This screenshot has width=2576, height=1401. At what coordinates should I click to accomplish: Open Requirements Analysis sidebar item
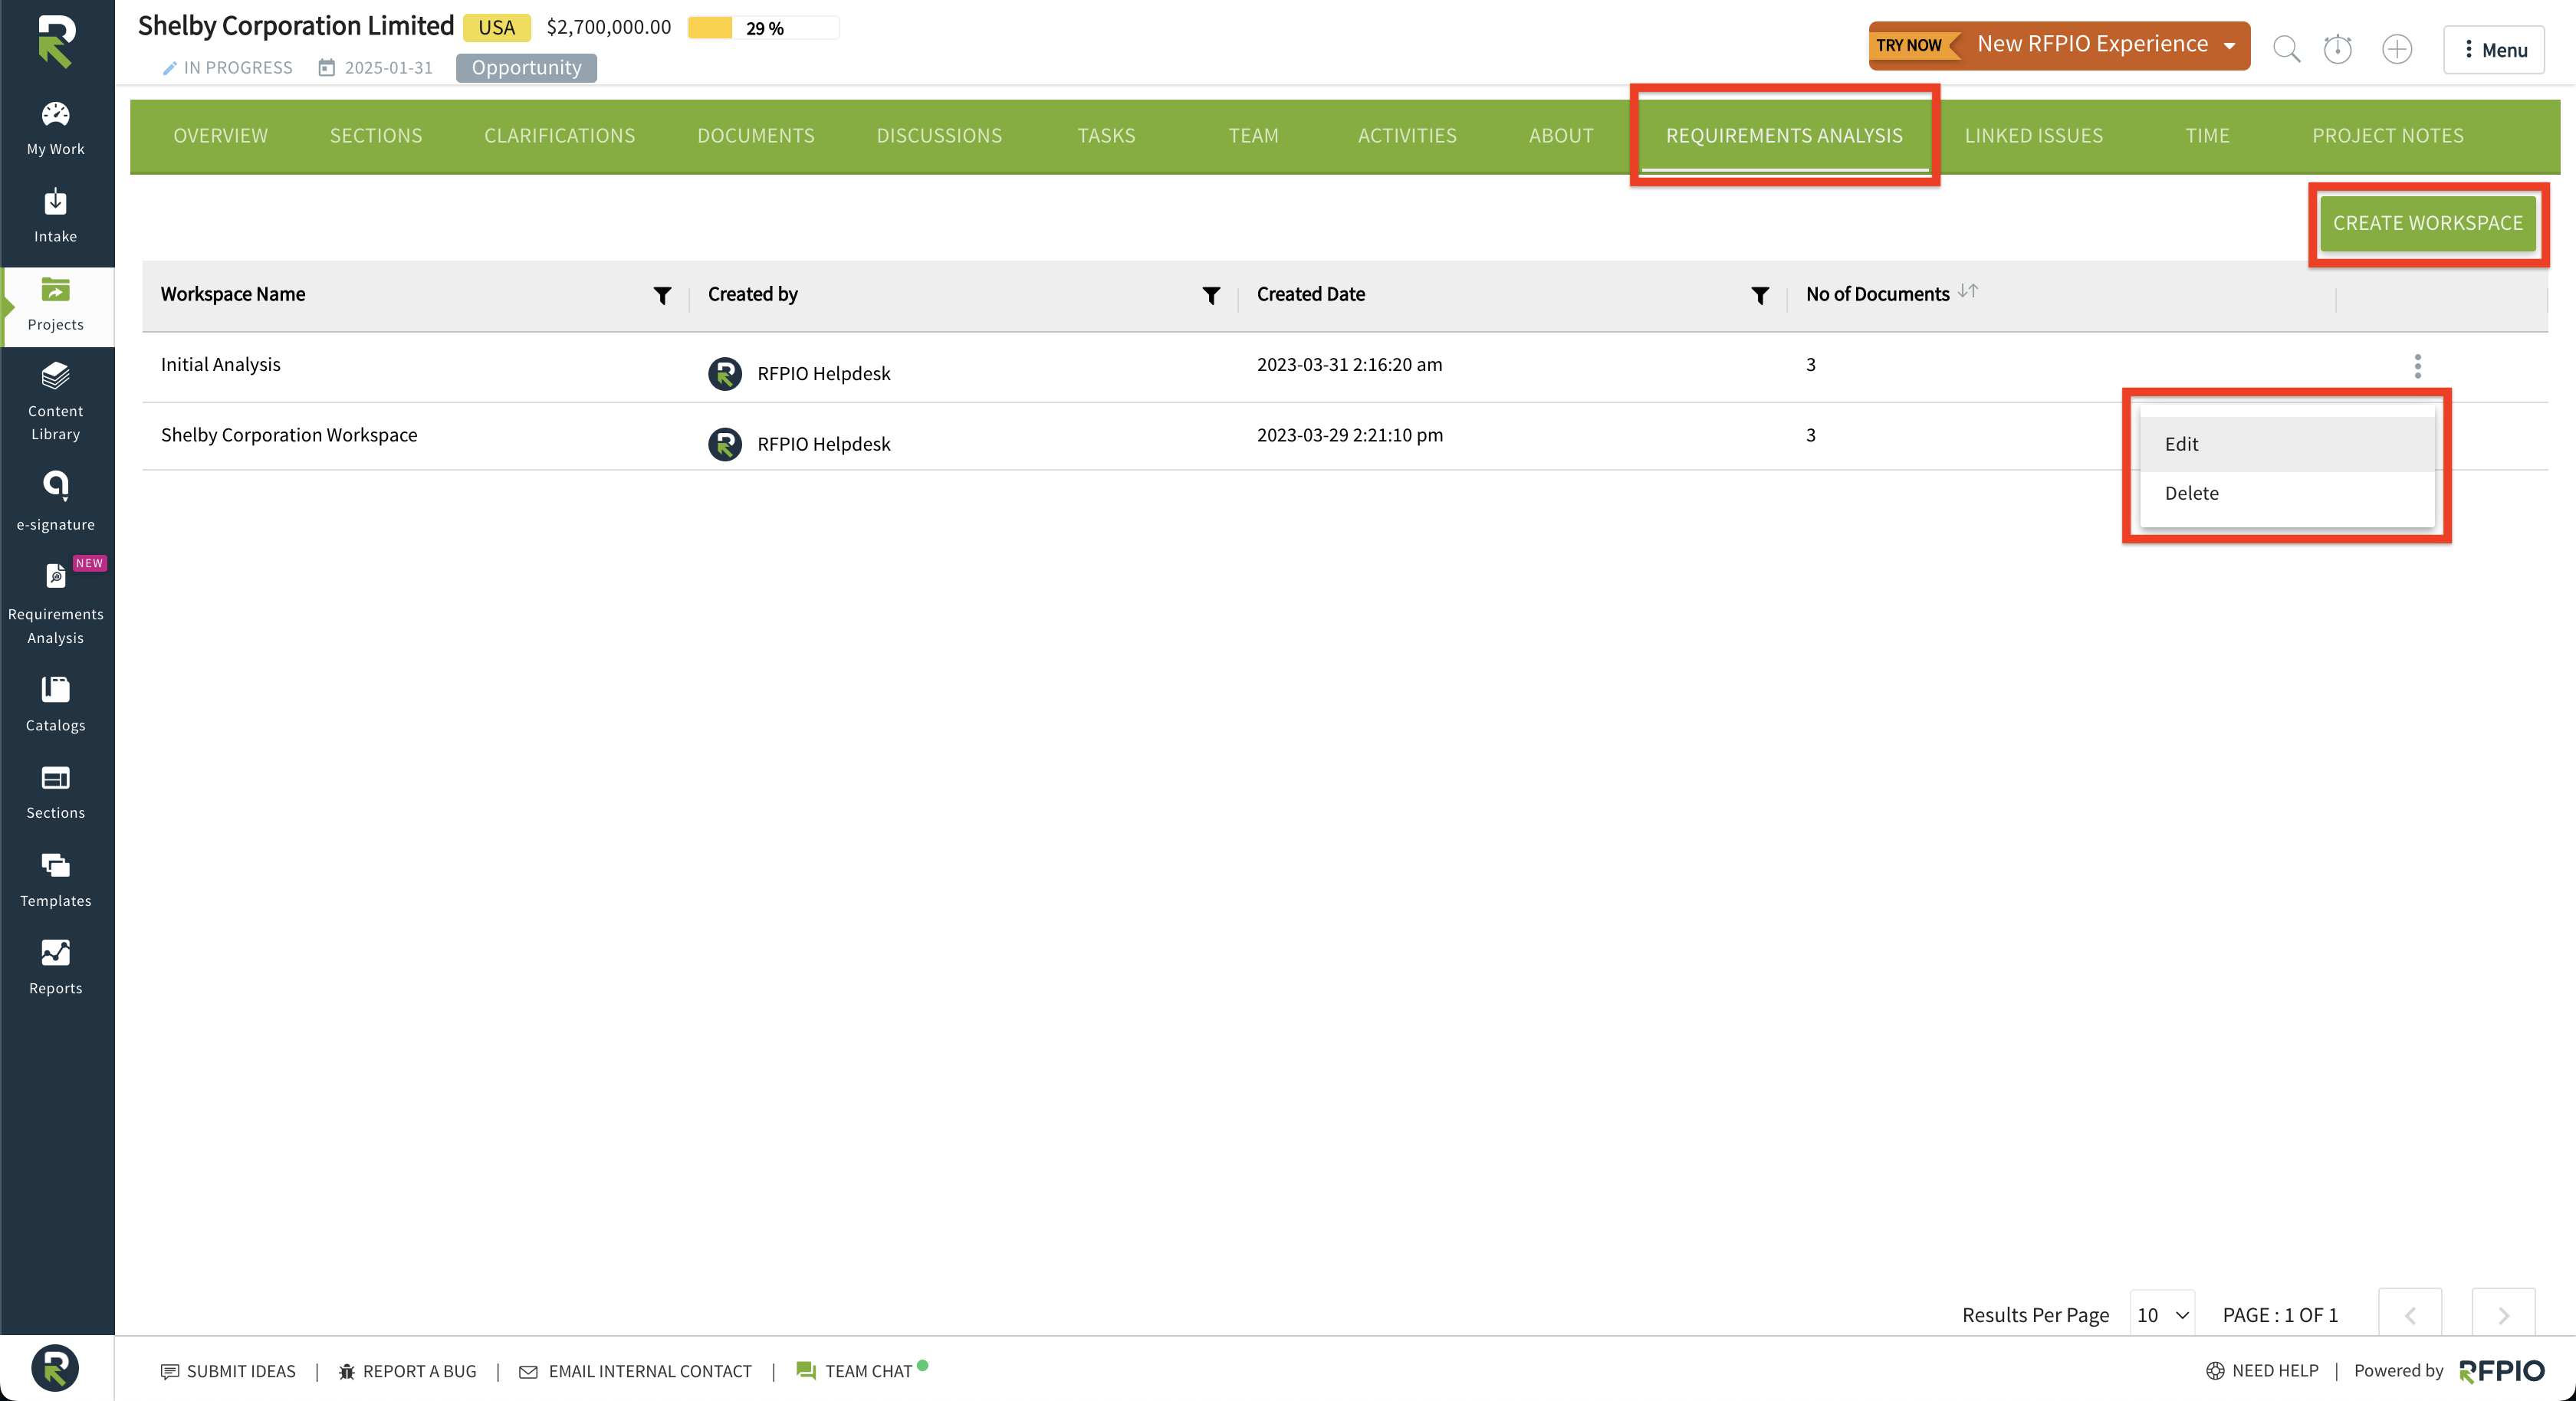click(56, 602)
